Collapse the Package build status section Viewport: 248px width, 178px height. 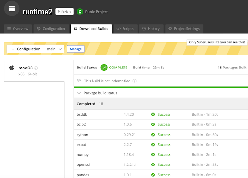coord(79,93)
